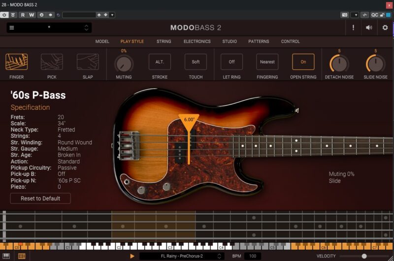Click the bypass icon beside the power button
Viewport: 394px width, 261px height.
tap(13, 15)
